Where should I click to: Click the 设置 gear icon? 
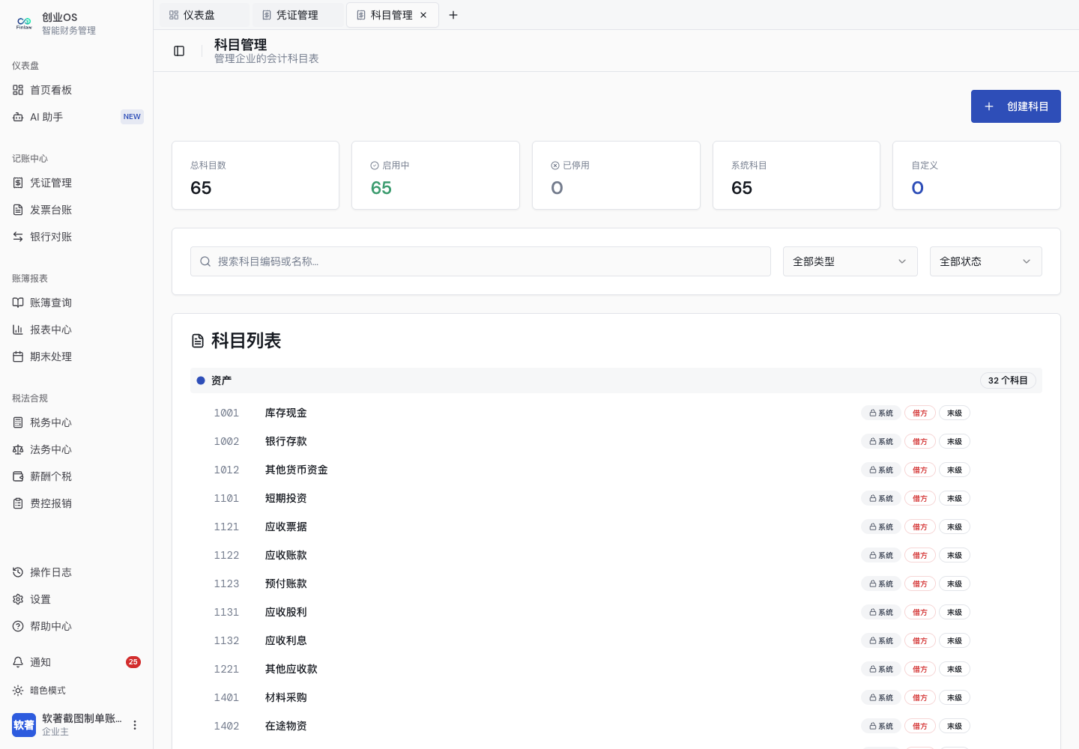(18, 599)
